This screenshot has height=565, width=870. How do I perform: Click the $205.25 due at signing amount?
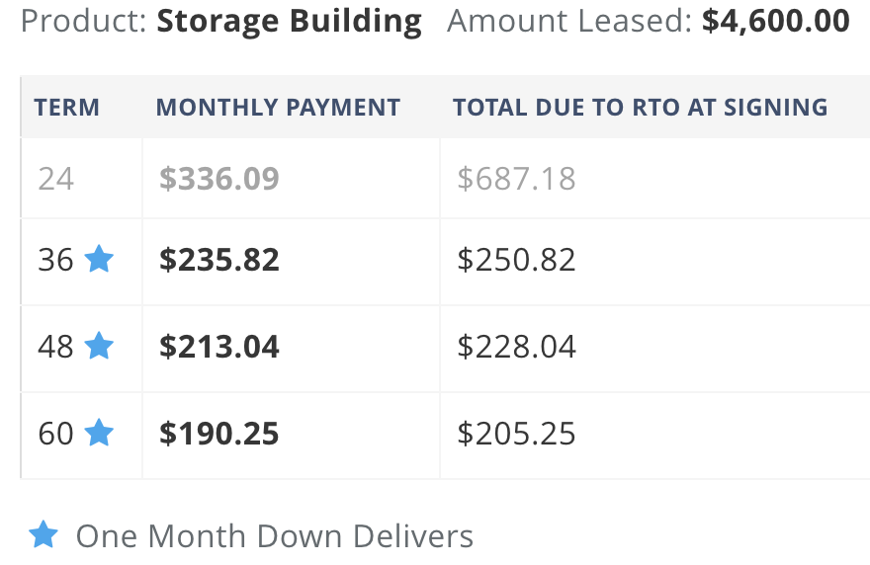(516, 434)
